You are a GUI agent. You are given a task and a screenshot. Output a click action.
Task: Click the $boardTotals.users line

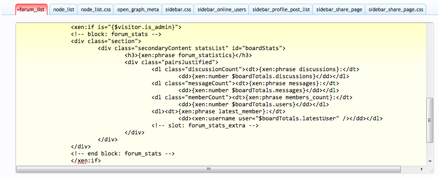[x=254, y=104]
